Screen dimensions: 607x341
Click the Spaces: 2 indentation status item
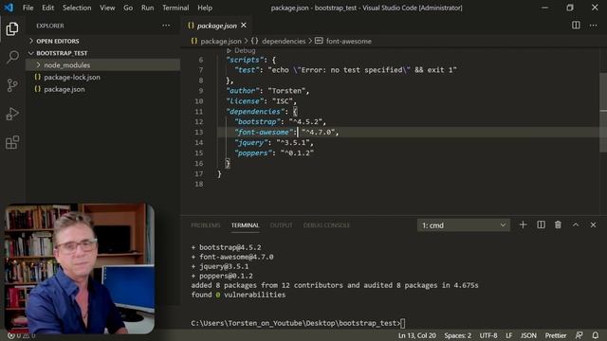tap(457, 335)
